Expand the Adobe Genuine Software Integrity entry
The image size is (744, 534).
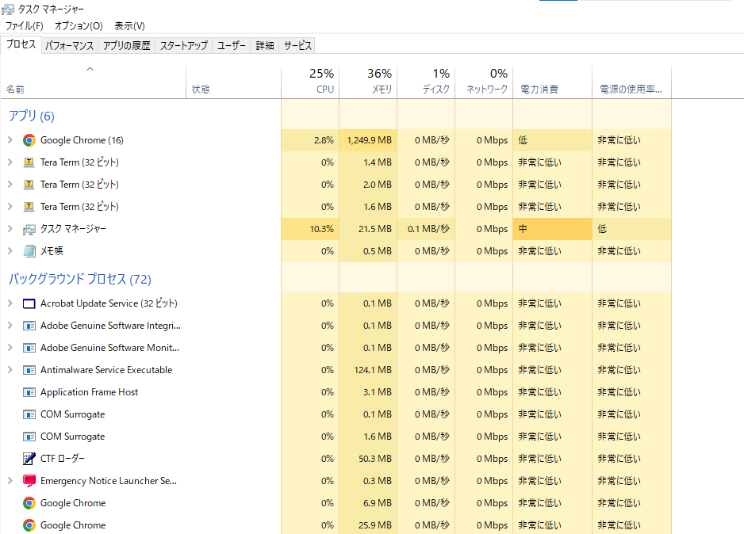pyautogui.click(x=10, y=326)
